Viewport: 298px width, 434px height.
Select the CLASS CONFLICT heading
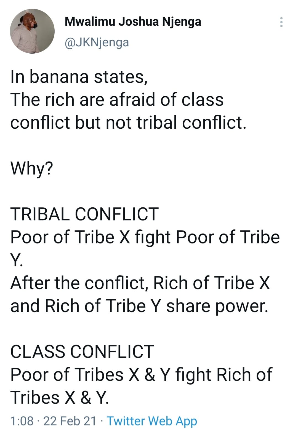pos(82,351)
